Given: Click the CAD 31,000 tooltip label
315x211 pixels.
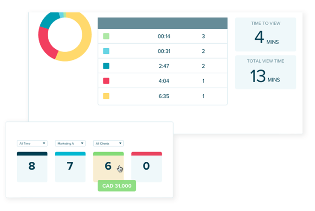Looking at the screenshot, I should pos(117,186).
